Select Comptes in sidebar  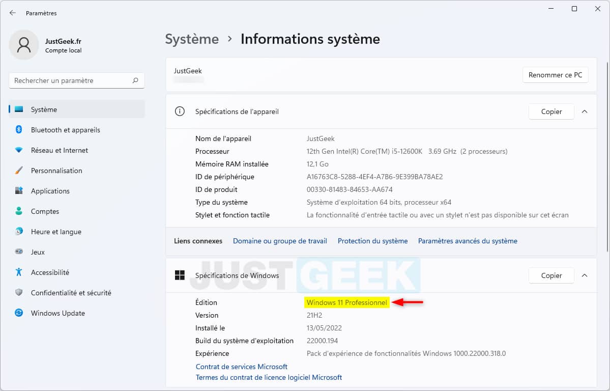[77, 211]
